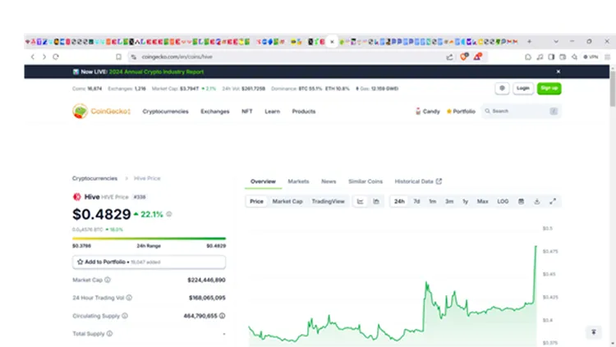The height and width of the screenshot is (347, 616).
Task: Switch to the Similar Coins tab
Action: pos(365,181)
